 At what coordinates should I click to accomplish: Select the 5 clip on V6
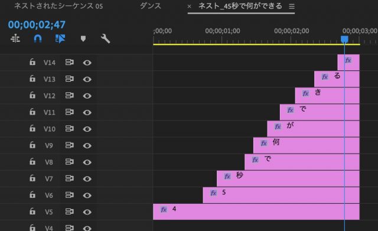(x=281, y=195)
